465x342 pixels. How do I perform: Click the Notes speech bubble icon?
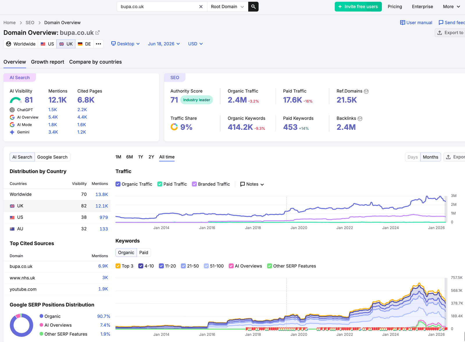pos(242,184)
